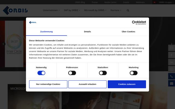175x109 pixels.
Task: Open the ORBIS Gruppe dropdown
Action: pyautogui.click(x=166, y=2)
